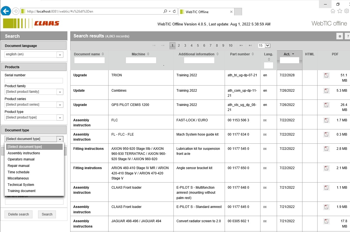This screenshot has height=232, width=350.
Task: Open PDF for TRION Upgrade row
Action: [x=326, y=75]
